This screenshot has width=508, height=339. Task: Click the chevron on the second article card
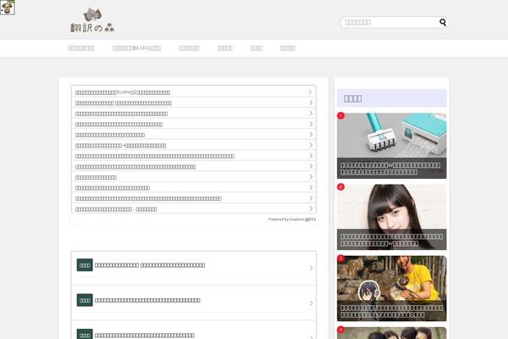pyautogui.click(x=311, y=303)
